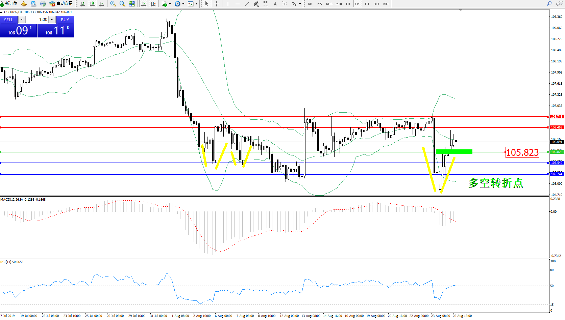Pick the trendline drawing tool
Viewport: 565px width, 320px height.
pyautogui.click(x=247, y=4)
